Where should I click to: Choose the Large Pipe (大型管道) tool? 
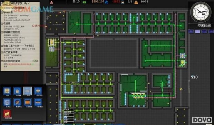point(28,102)
